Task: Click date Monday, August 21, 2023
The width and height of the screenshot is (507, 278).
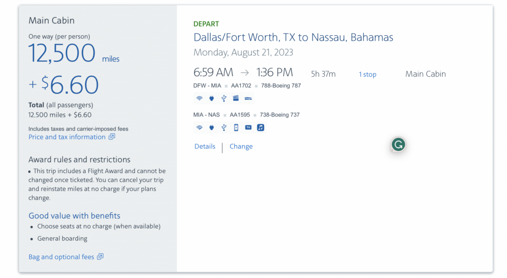Action: point(243,53)
